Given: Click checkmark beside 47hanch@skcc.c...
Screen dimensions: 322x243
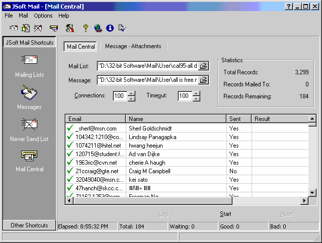Looking at the screenshot, I should coord(70,188).
